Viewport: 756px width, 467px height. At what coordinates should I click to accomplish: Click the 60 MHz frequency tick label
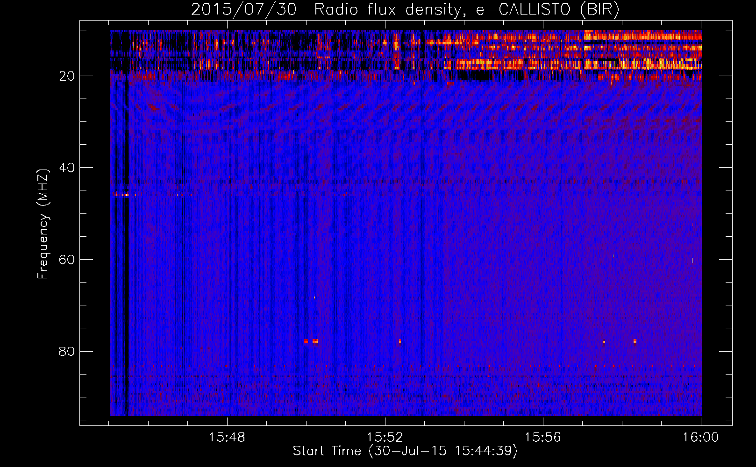(x=67, y=260)
